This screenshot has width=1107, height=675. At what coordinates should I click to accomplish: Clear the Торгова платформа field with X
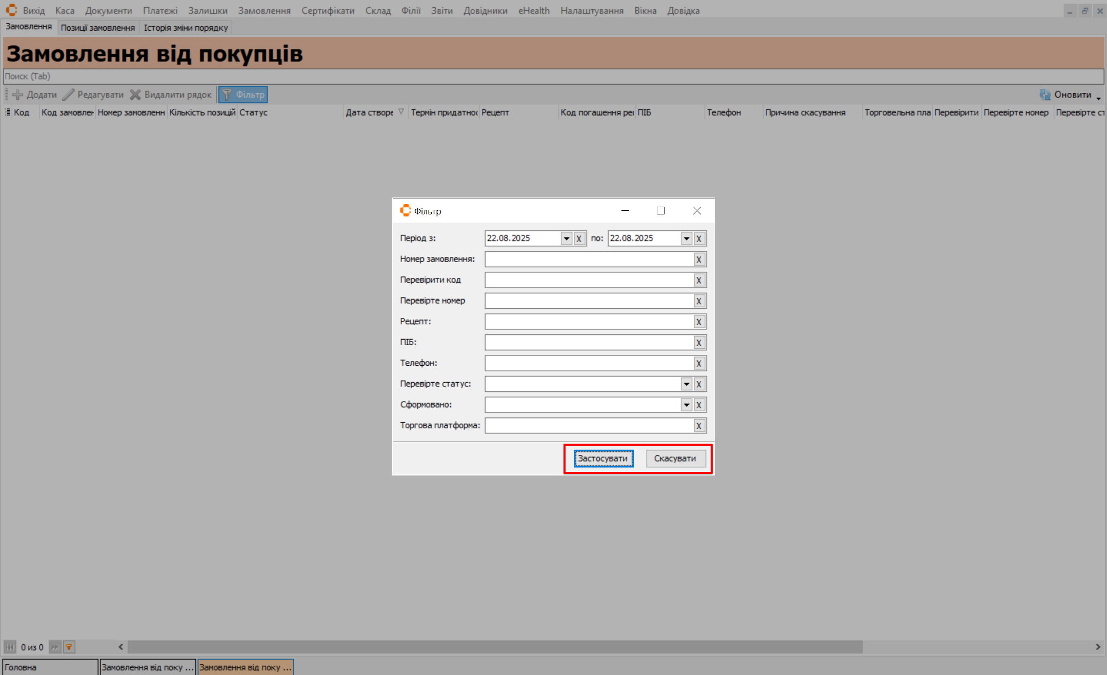(x=699, y=426)
